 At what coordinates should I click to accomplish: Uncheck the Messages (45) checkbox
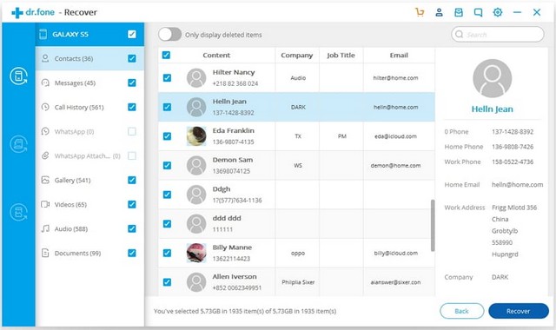coord(132,83)
